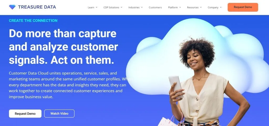
Task: Expand the Learn menu chevron
Action: click(97, 7)
